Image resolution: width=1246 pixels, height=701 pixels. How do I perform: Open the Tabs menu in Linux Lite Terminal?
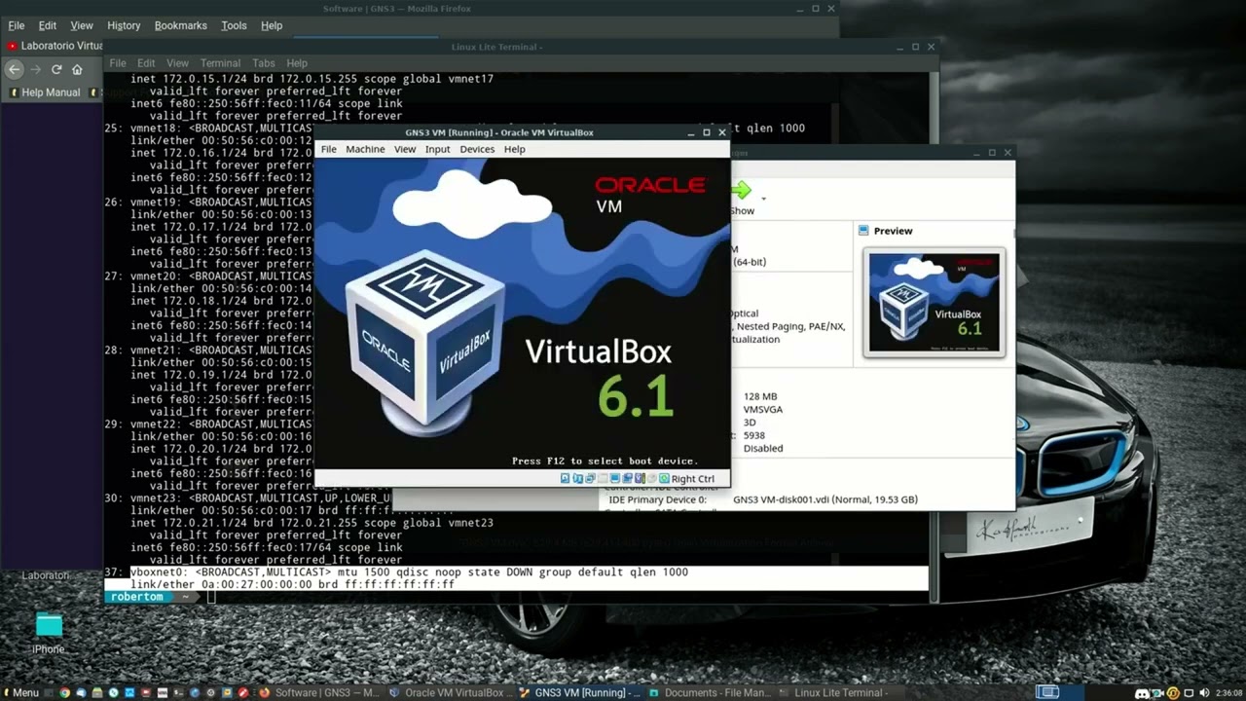coord(264,63)
